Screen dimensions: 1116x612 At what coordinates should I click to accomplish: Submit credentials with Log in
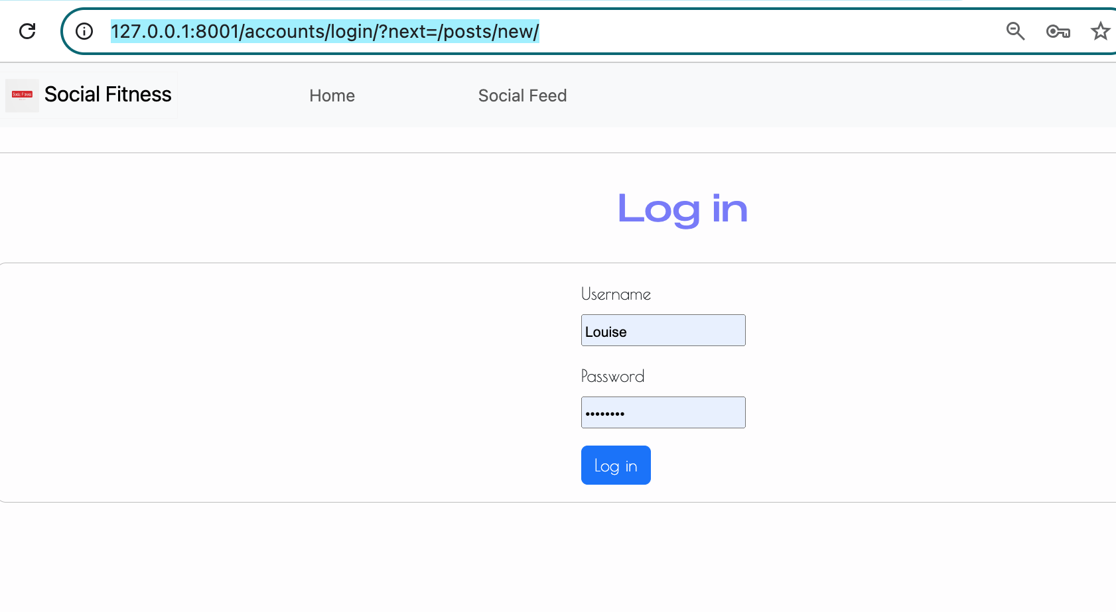(x=615, y=465)
